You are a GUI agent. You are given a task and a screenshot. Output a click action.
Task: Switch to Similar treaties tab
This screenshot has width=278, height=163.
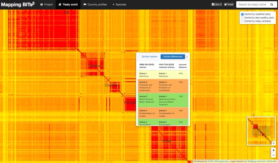point(150,57)
